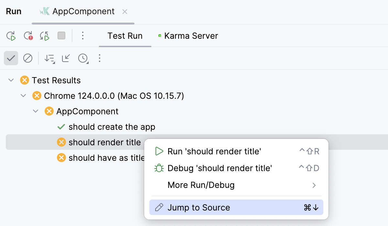Collapse the Chrome 124.0.0.0 node
388x226 pixels.
(23, 96)
